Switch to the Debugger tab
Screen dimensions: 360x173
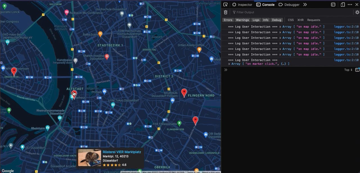click(x=289, y=4)
